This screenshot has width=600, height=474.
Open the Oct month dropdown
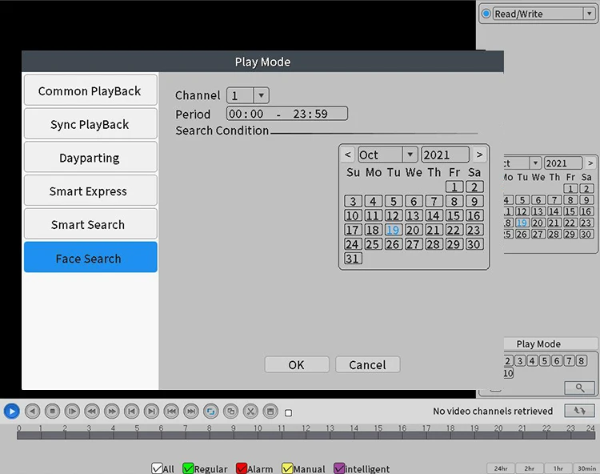click(x=410, y=155)
